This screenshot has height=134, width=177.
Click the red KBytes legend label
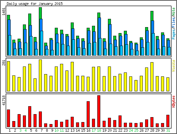pos(174,102)
